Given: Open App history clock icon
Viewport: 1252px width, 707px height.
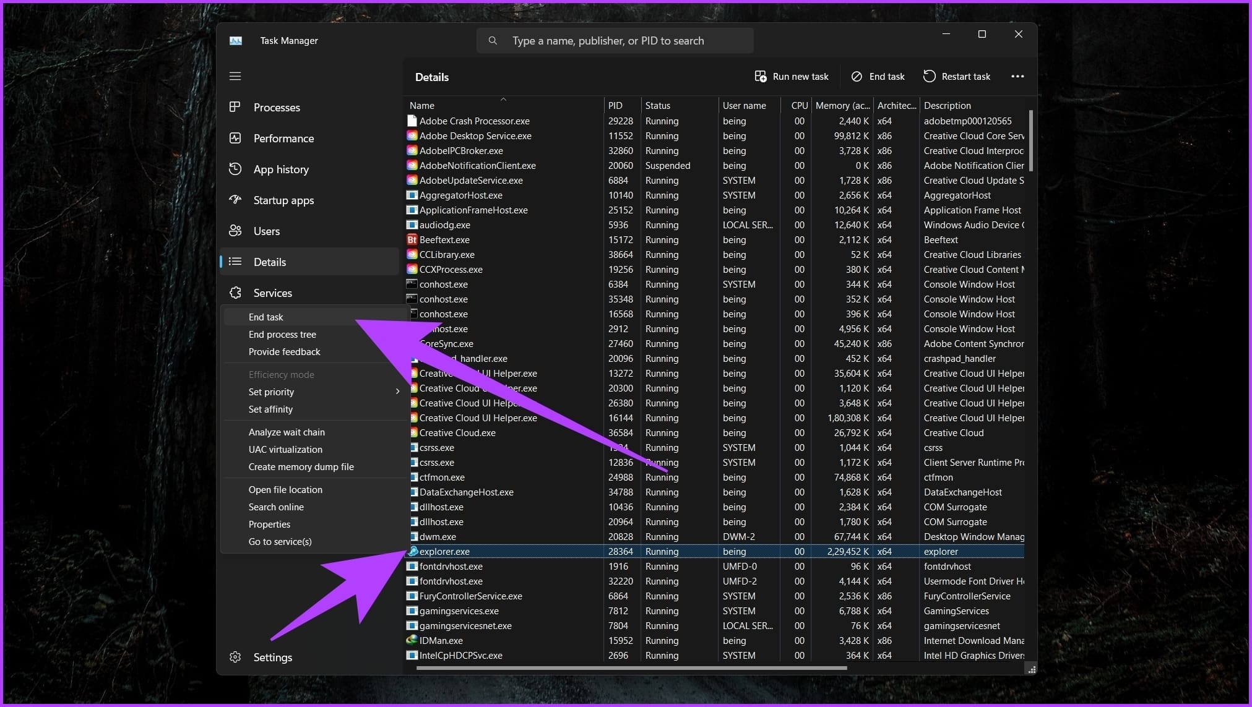Looking at the screenshot, I should (x=235, y=169).
